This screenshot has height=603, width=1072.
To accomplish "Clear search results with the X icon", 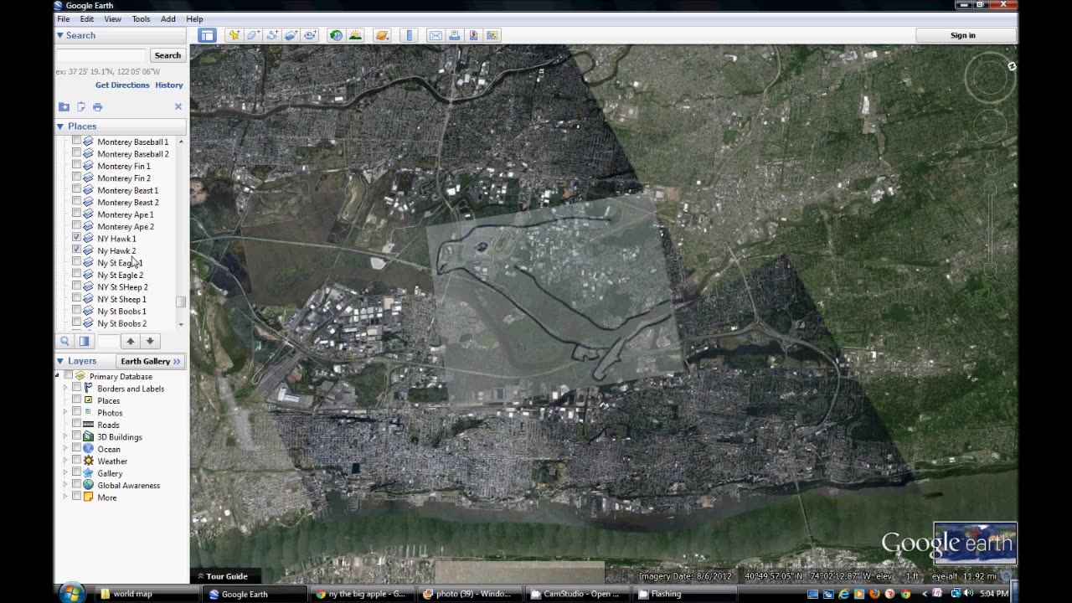I will tap(178, 106).
